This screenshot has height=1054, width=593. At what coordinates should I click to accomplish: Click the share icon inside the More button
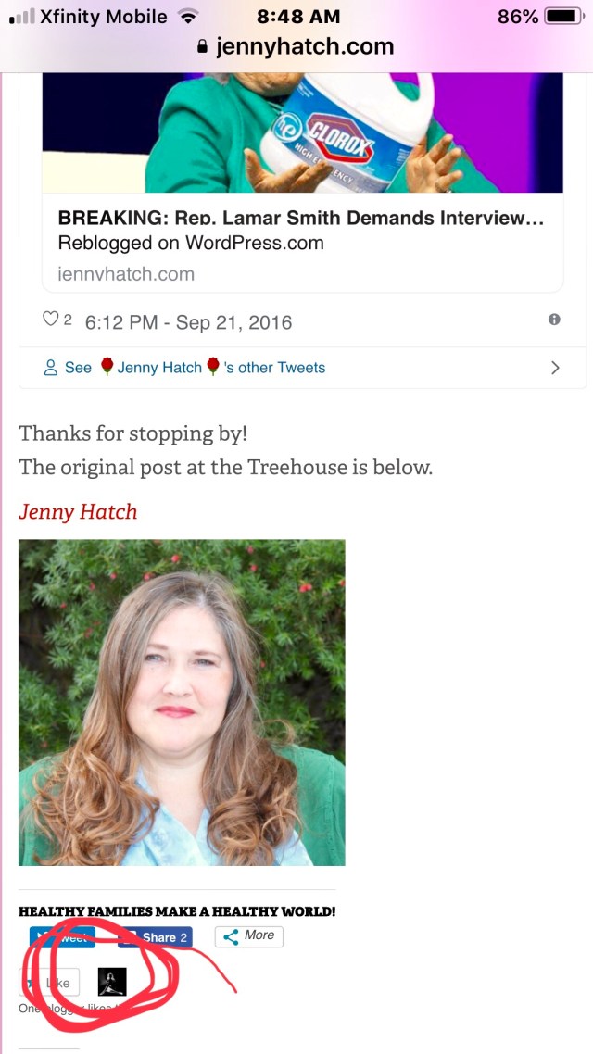tap(231, 936)
